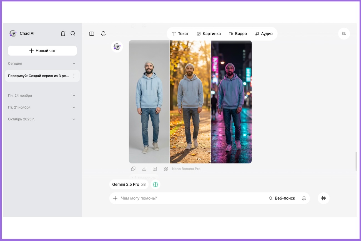361x241 pixels.
Task: Expand the Пн, 24 ноября section
Action: point(74,96)
